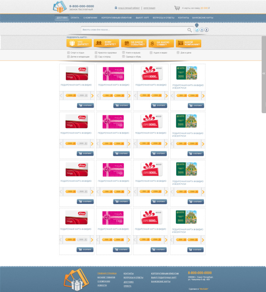The width and height of the screenshot is (266, 292).
Task: Add bottom-row pink 1500 card to cart
Action: [x=121, y=249]
